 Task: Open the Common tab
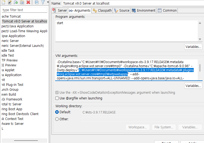click(x=167, y=10)
